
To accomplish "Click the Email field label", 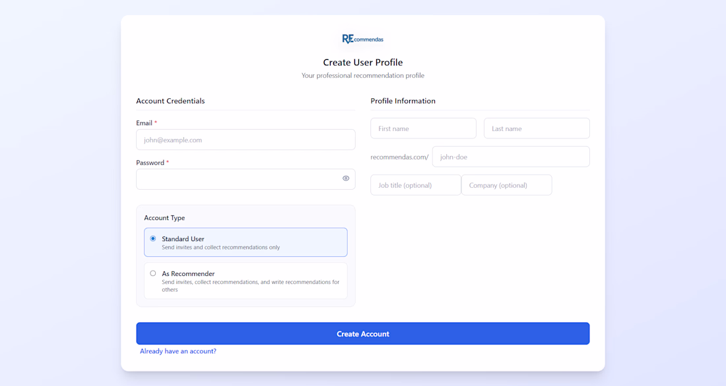I will (x=144, y=123).
